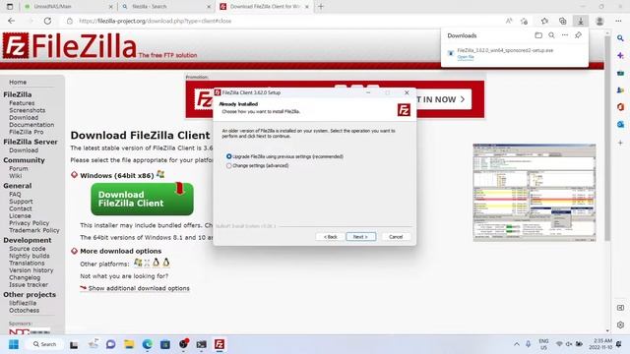Open Edge sidebar Outlook icon
The image size is (630, 354).
pos(620,125)
